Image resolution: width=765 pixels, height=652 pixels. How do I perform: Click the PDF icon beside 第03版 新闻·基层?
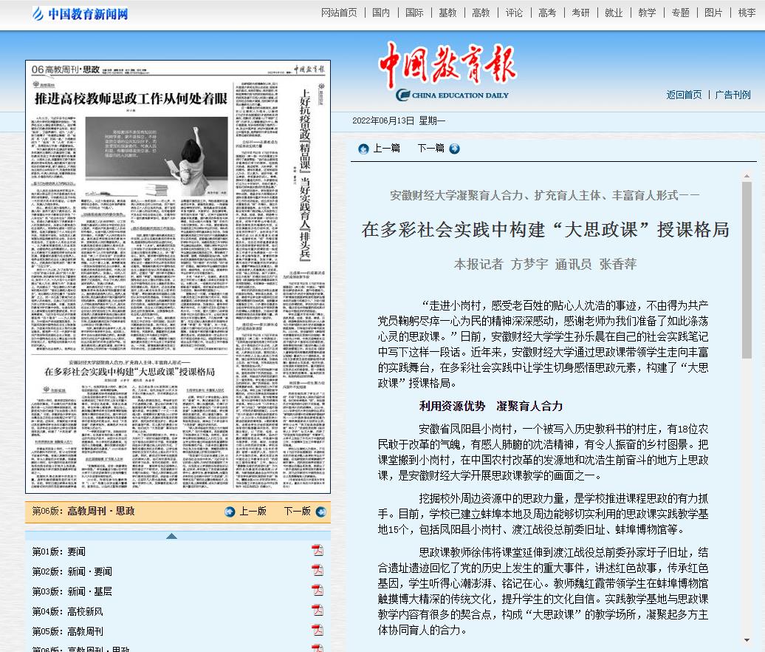[318, 590]
